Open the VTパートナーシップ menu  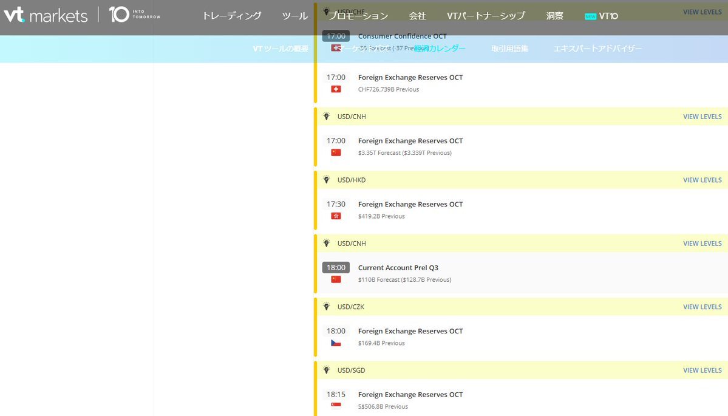pos(486,16)
